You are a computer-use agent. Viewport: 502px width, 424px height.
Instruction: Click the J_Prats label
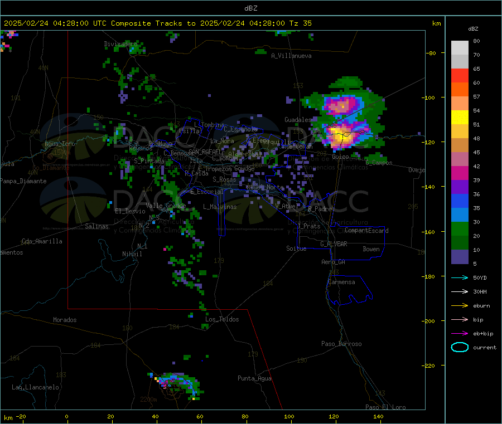pyautogui.click(x=309, y=226)
